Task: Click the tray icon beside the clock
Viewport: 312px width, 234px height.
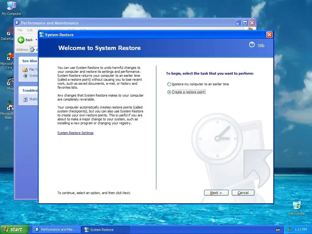Action: 289,230
